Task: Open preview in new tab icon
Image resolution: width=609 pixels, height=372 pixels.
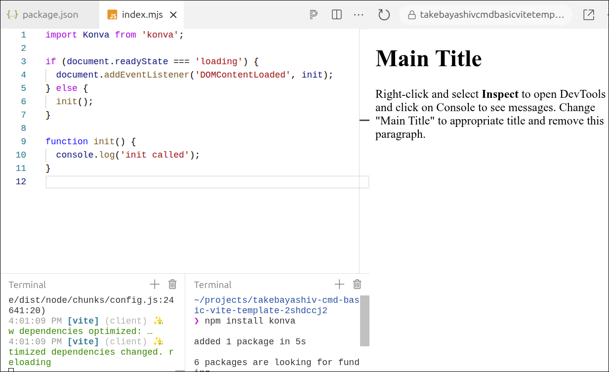Action: click(x=588, y=15)
